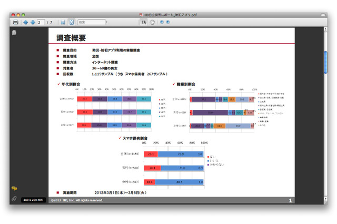Click the page number field showing 2
The width and height of the screenshot is (337, 224).
click(41, 22)
